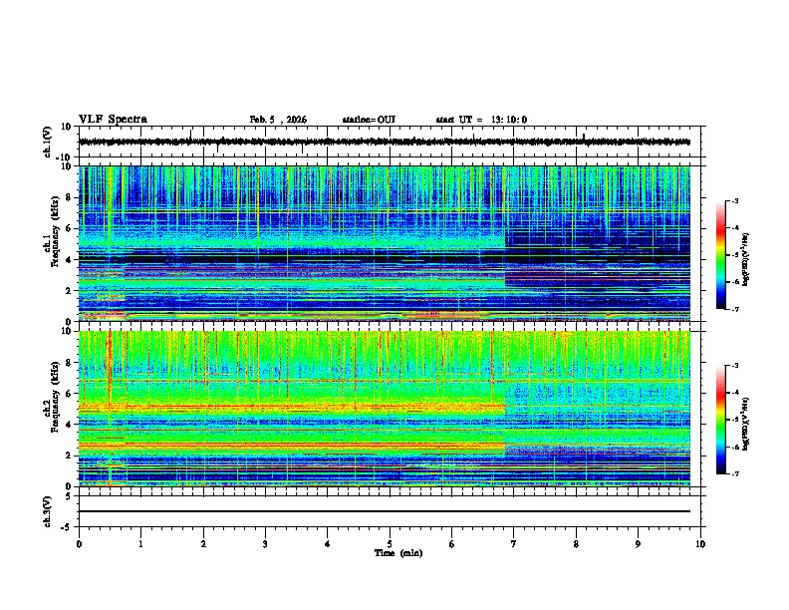The height and width of the screenshot is (610, 789).
Task: Click the ch.2 color bar log(PSD) unit label
Action: (x=746, y=424)
